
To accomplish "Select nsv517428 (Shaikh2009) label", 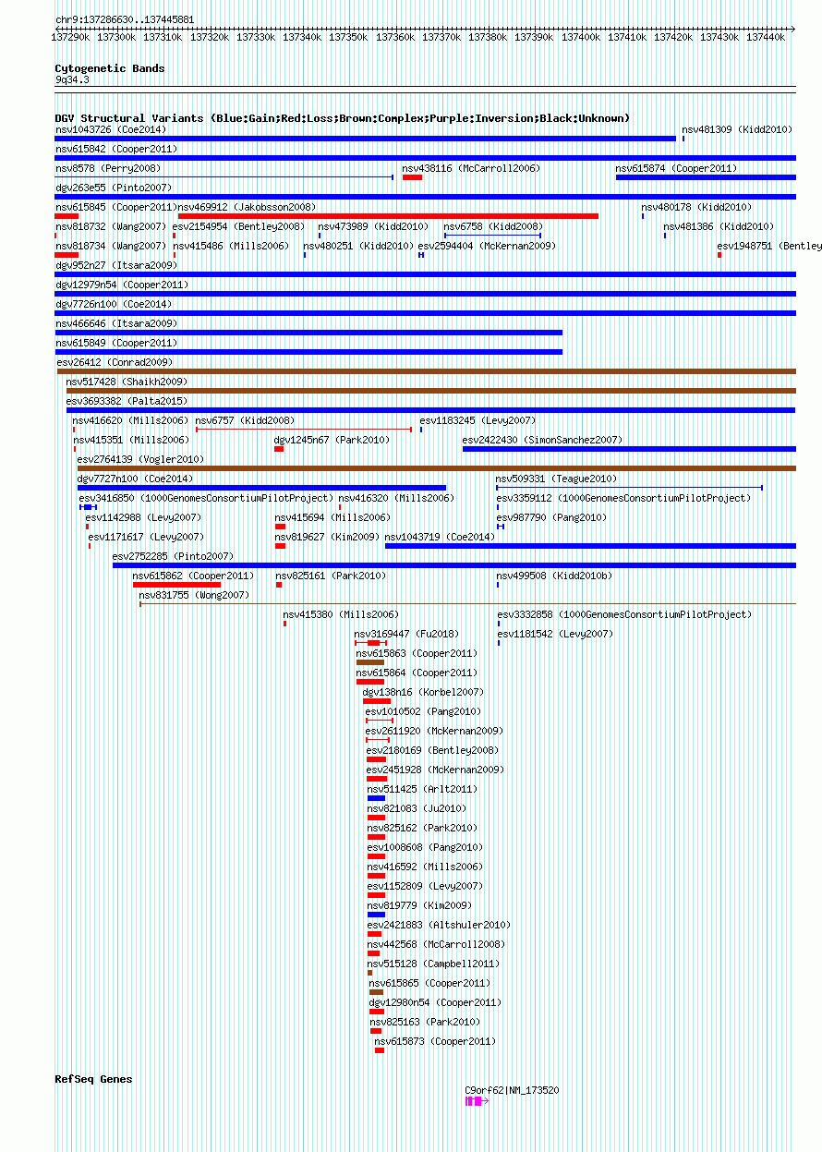I will point(127,382).
